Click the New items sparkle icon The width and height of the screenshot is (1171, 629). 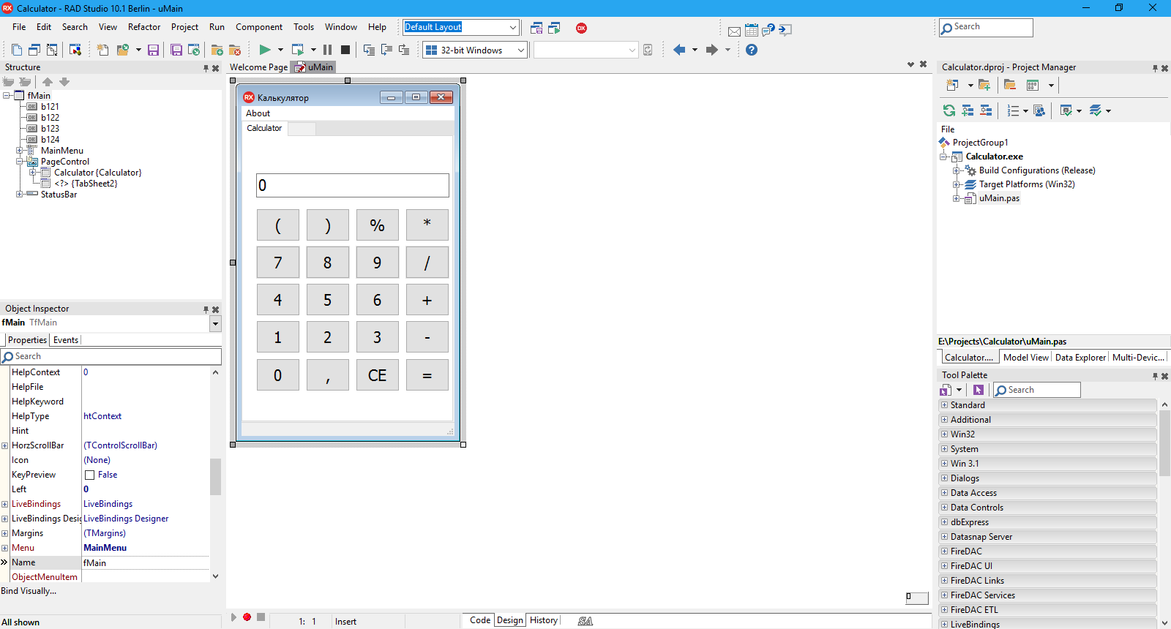click(102, 50)
